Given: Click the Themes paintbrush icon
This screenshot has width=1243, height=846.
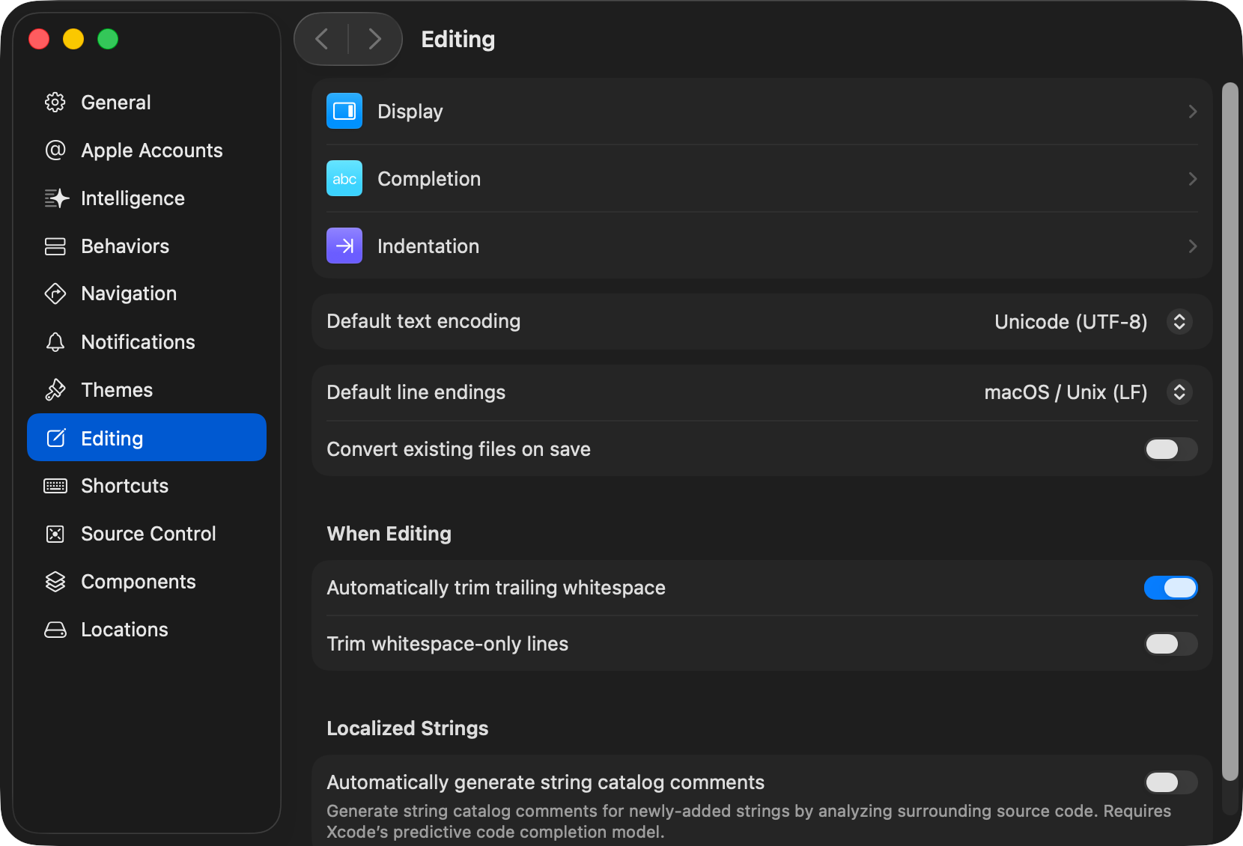Looking at the screenshot, I should pyautogui.click(x=55, y=390).
